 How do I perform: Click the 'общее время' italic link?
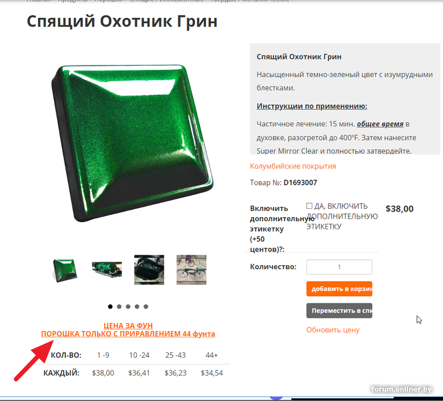[380, 124]
